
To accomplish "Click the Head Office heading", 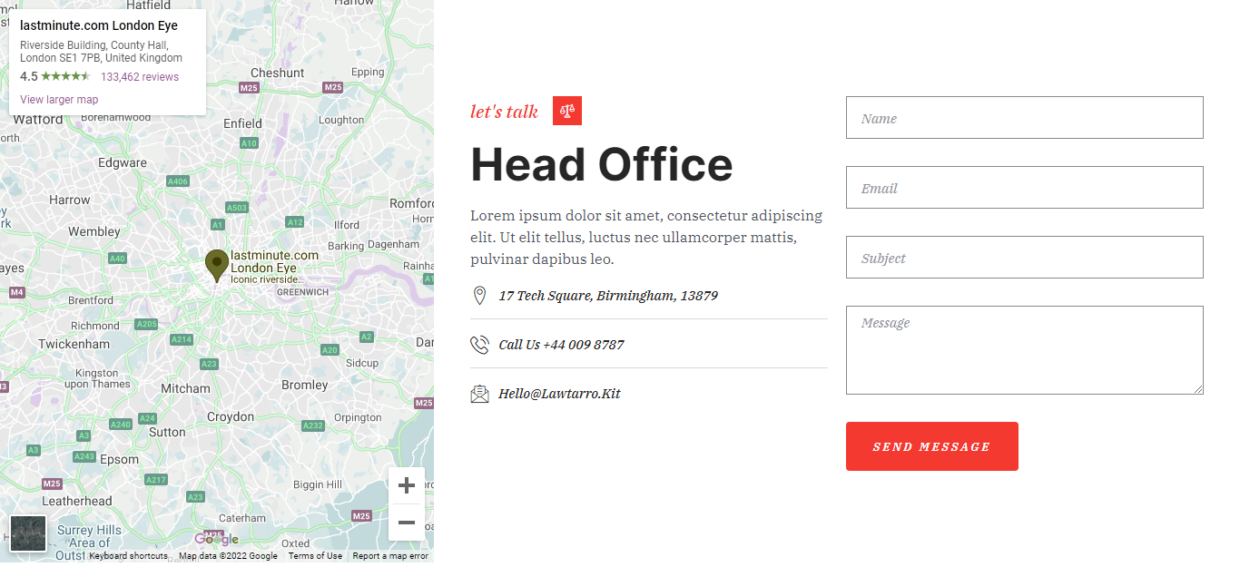I will (602, 165).
